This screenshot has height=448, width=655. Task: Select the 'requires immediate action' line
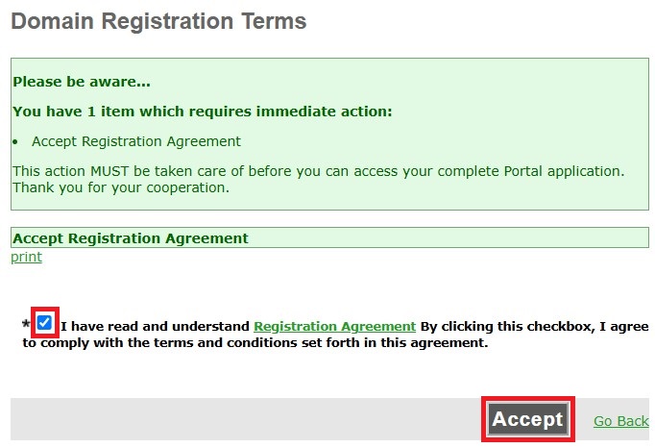(x=203, y=112)
